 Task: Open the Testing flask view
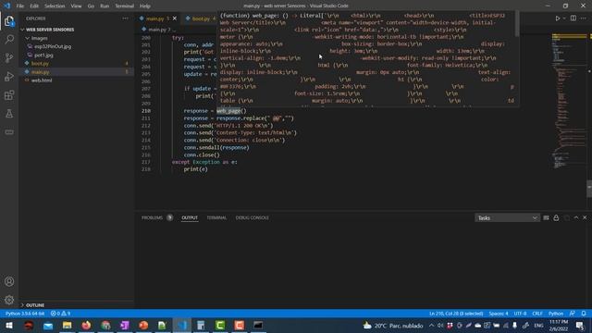(9, 113)
